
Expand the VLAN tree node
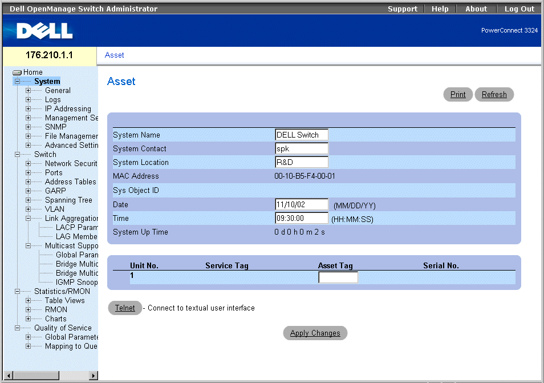pos(28,209)
